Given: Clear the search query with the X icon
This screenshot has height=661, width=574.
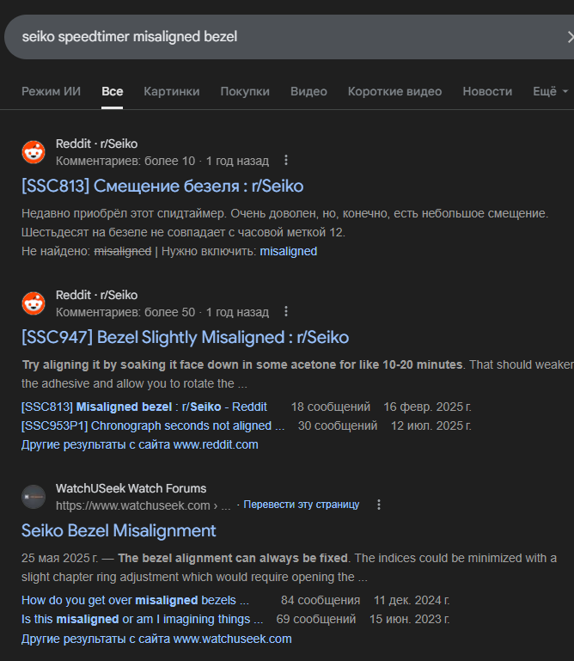Looking at the screenshot, I should [x=571, y=37].
